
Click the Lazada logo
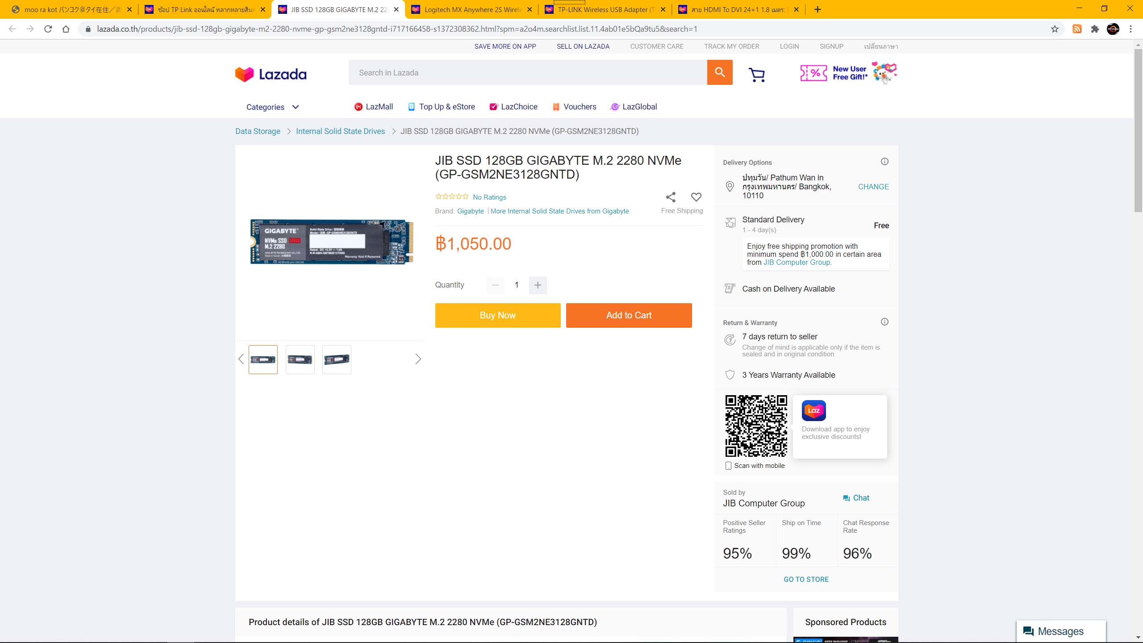point(271,74)
